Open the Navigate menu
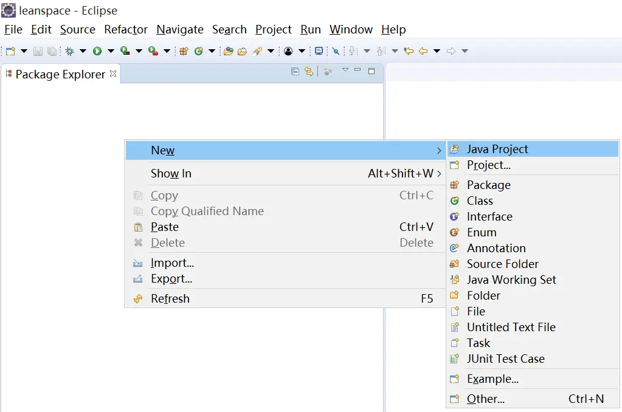The image size is (622, 412). pyautogui.click(x=180, y=29)
